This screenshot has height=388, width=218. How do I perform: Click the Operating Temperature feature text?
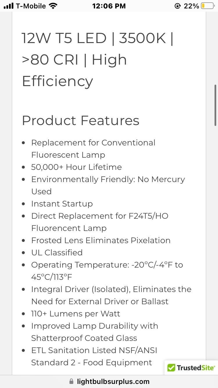(107, 271)
